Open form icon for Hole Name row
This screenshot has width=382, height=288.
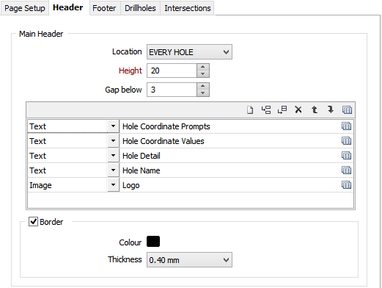(346, 170)
